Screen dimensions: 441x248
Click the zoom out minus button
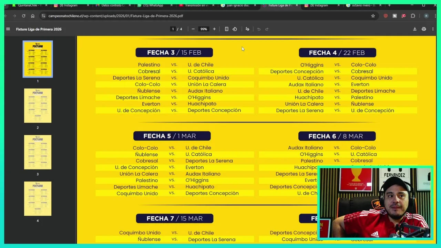click(x=193, y=29)
